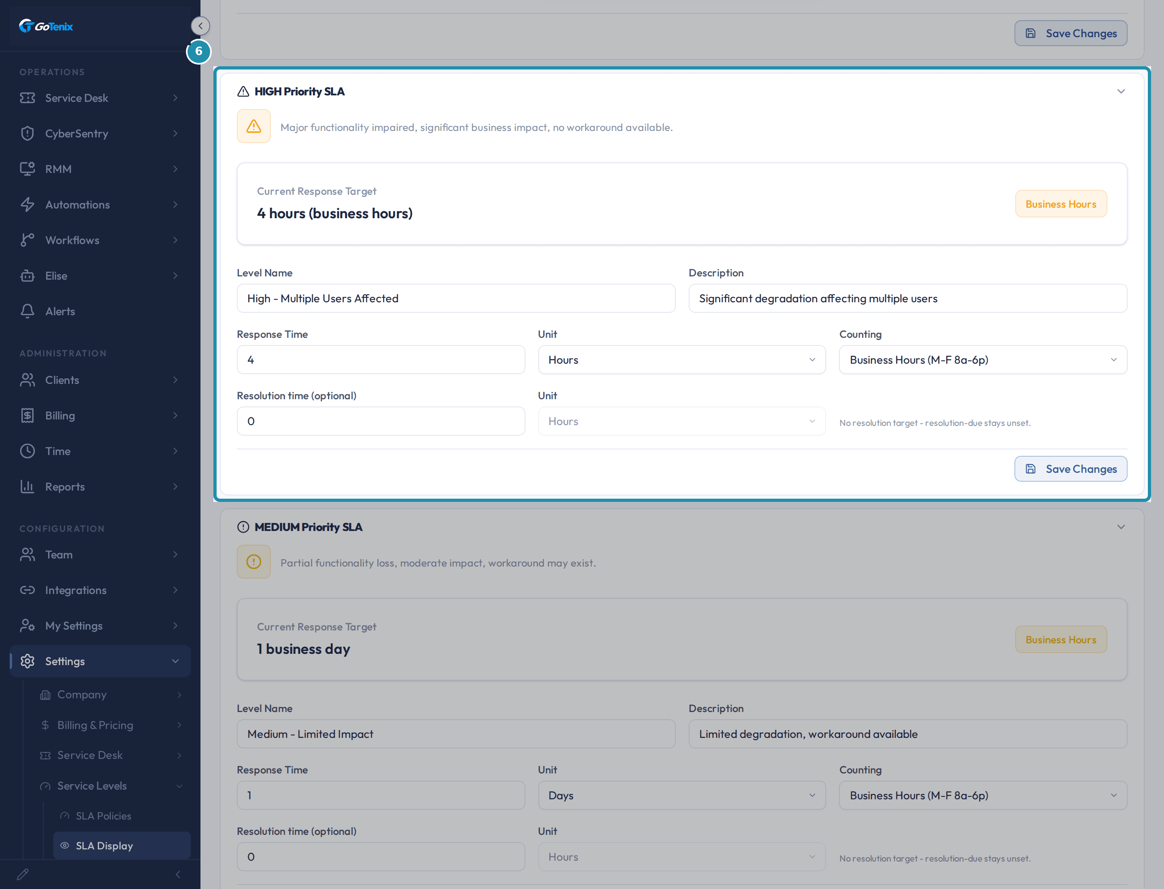1164x889 pixels.
Task: Click Business Hours badge in HIGH SLA
Action: click(1061, 204)
